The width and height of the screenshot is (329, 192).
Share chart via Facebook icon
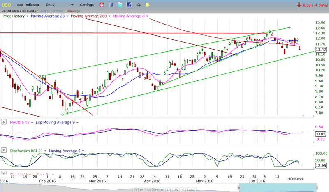tap(129, 5)
